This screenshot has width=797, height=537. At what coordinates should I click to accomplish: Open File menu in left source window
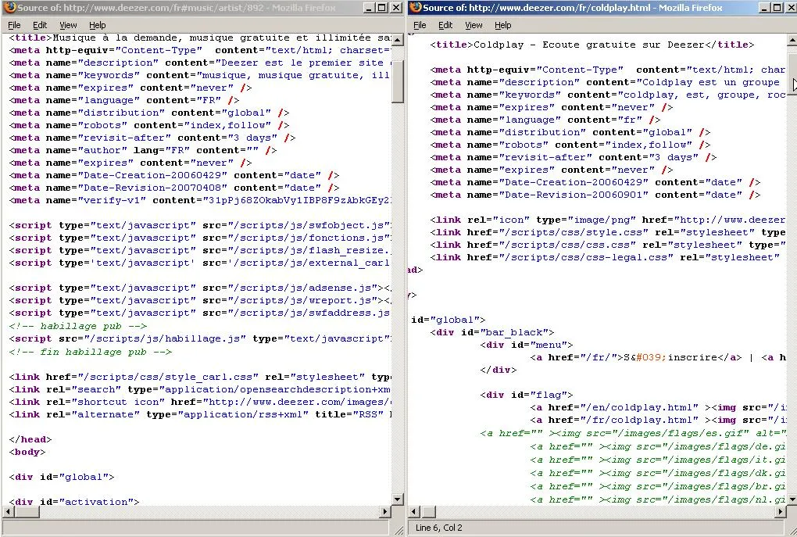pyautogui.click(x=14, y=25)
